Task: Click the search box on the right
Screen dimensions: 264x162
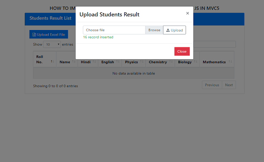Action: (214, 44)
